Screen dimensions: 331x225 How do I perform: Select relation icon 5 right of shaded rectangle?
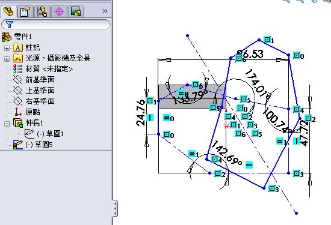click(x=244, y=99)
